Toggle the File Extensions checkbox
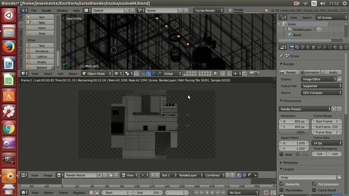 314,184
